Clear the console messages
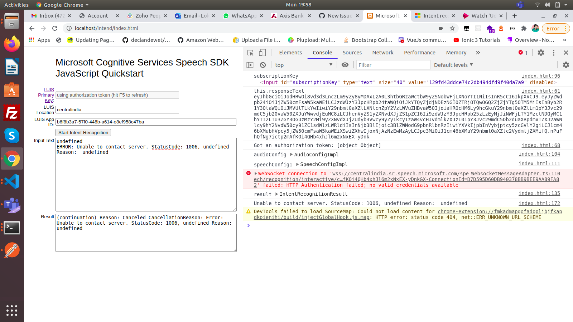The image size is (573, 322). point(263,65)
